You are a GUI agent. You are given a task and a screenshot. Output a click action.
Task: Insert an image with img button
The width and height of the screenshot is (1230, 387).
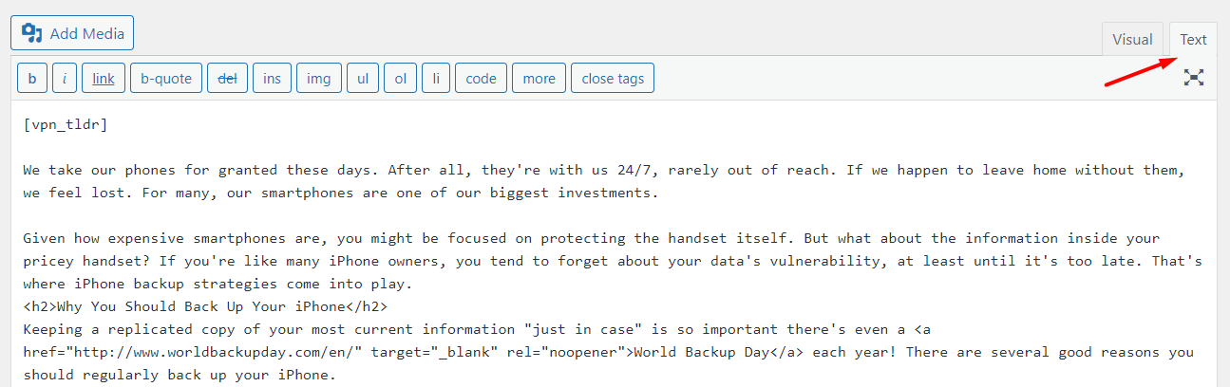pos(318,79)
